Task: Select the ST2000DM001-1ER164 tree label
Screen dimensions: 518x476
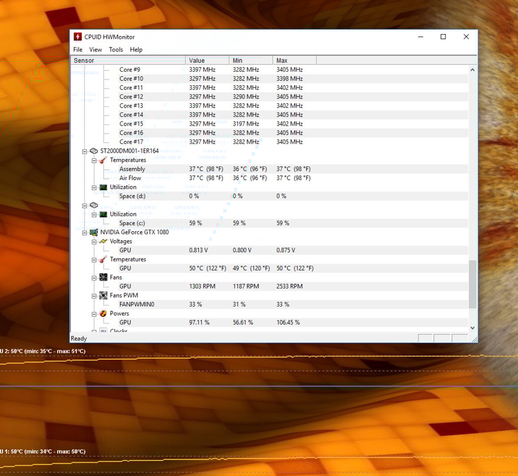Action: pyautogui.click(x=129, y=151)
